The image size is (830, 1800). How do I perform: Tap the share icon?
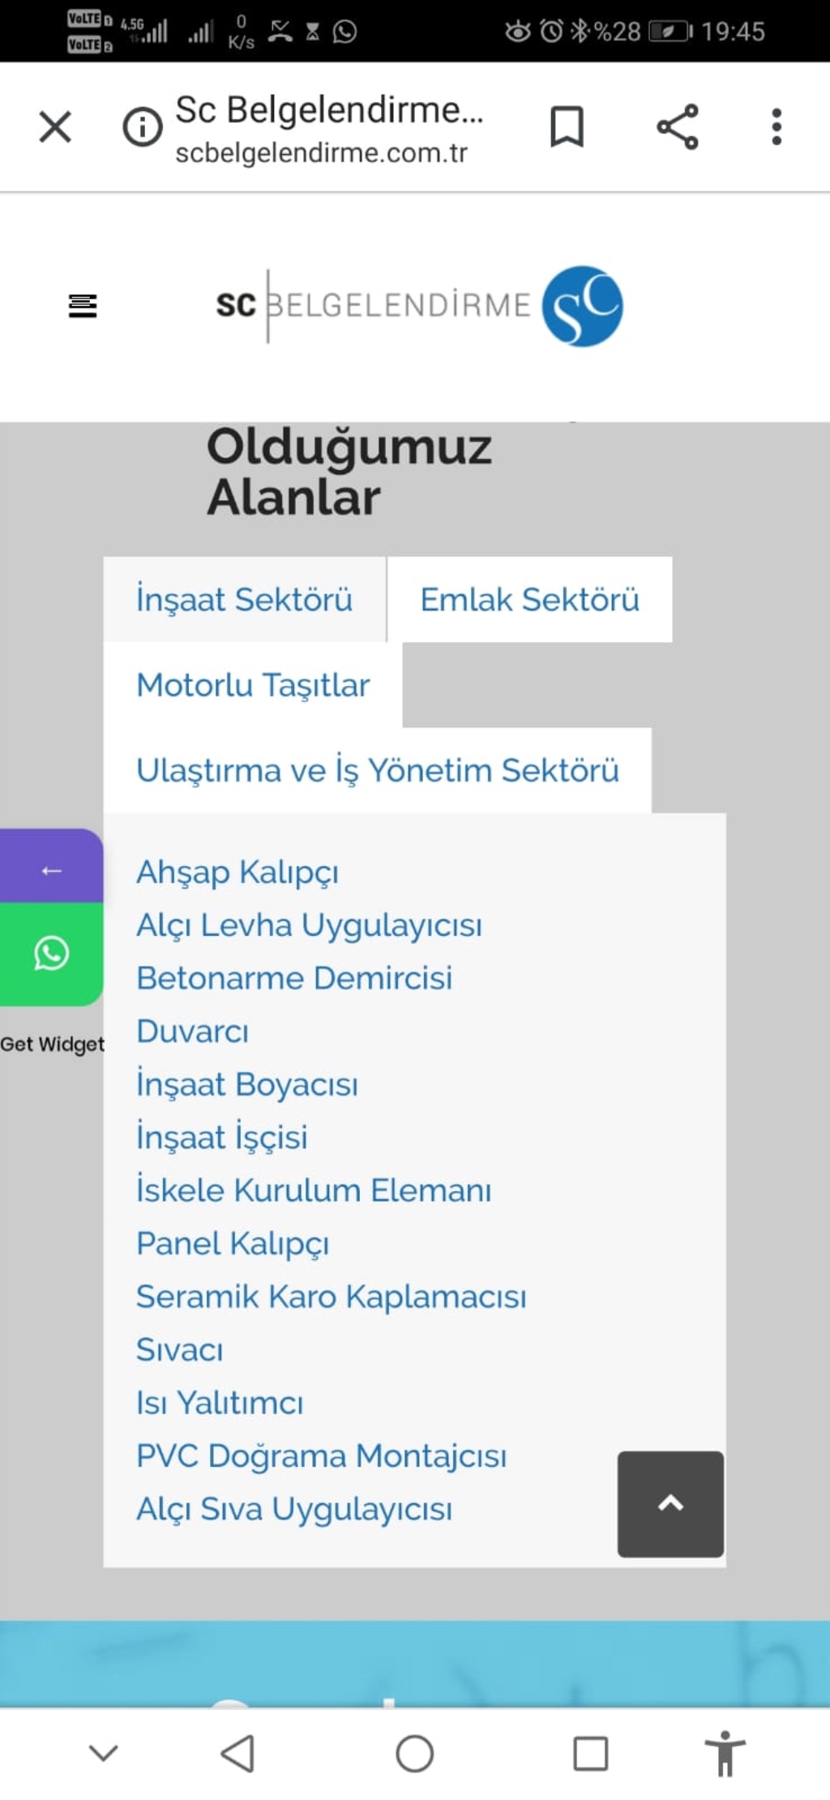[678, 126]
